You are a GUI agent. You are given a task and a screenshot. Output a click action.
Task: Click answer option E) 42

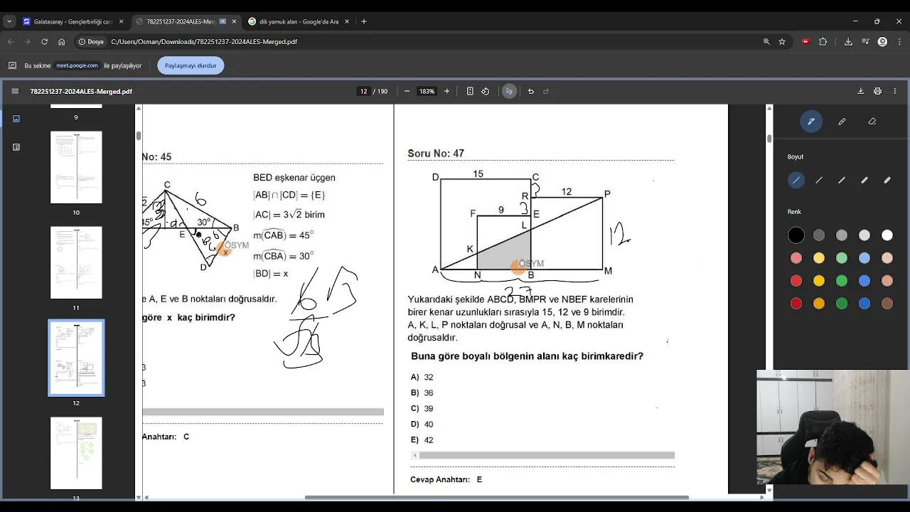[422, 440]
